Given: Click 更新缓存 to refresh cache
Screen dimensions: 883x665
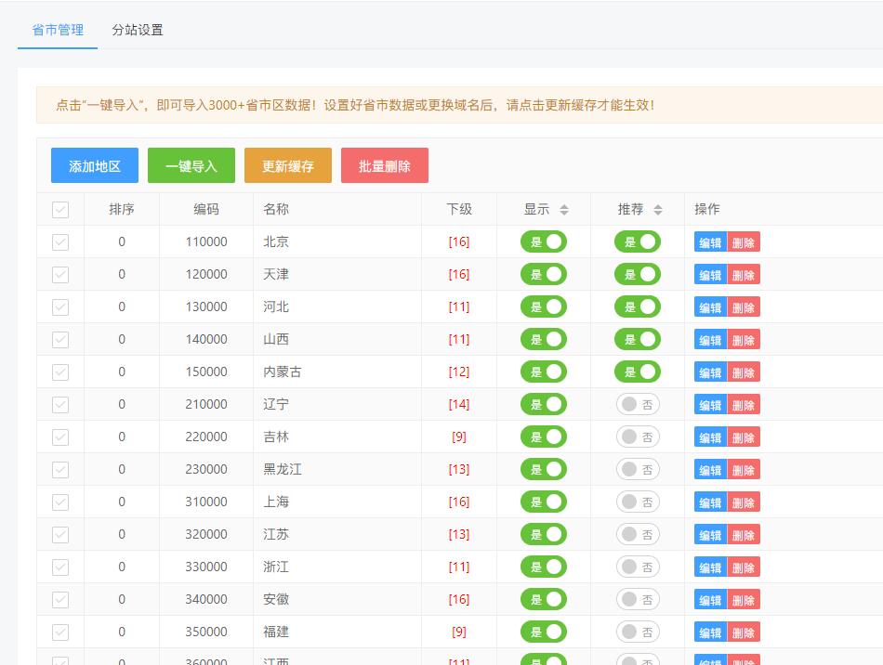Looking at the screenshot, I should (288, 165).
